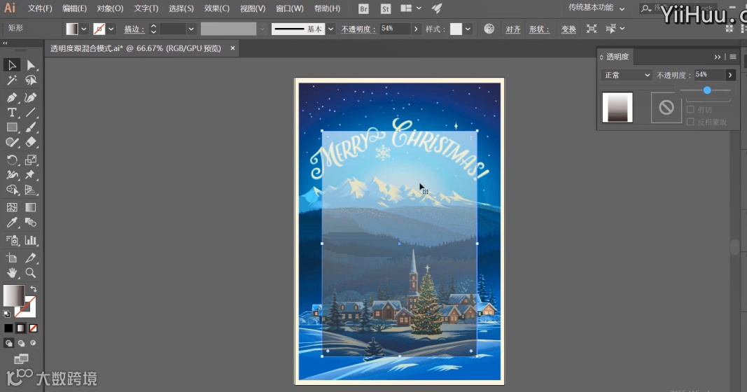The height and width of the screenshot is (392, 747).
Task: Select the Width/Warp tool
Action: click(12, 174)
